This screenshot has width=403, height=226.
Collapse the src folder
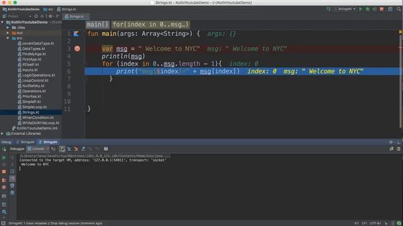tap(8, 38)
